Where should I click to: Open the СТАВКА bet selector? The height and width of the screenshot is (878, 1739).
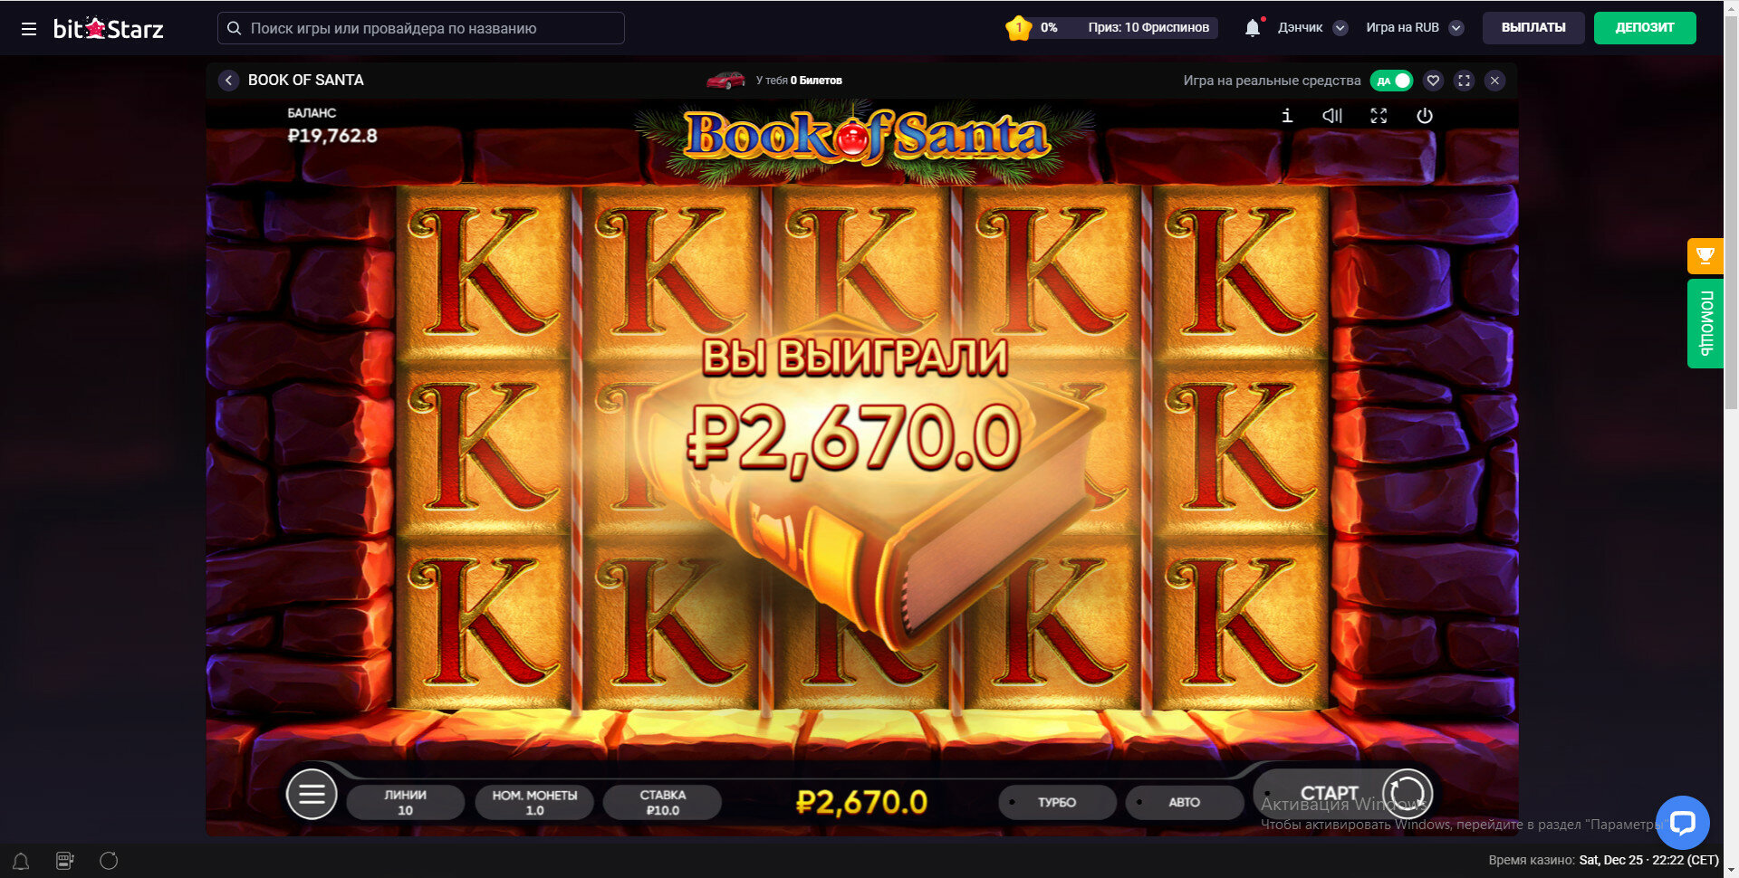coord(662,802)
